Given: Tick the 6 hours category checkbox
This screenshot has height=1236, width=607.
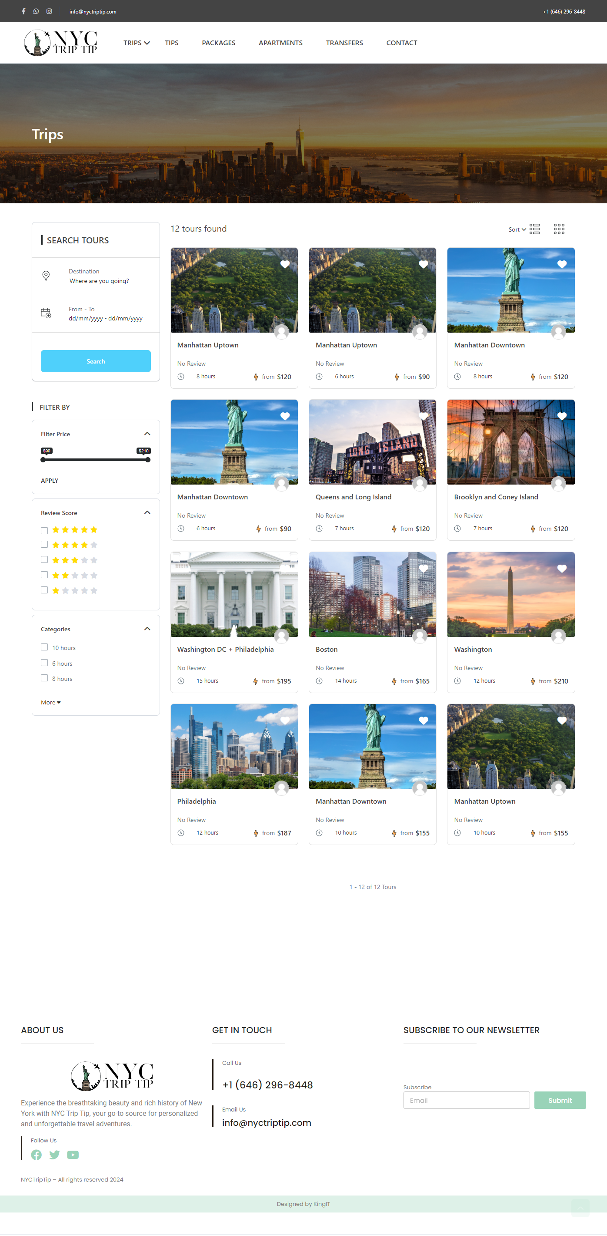Looking at the screenshot, I should coord(44,663).
